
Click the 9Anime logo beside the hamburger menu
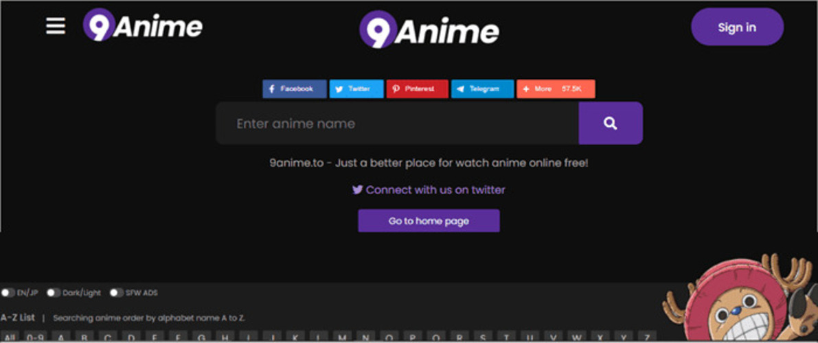[x=142, y=25]
